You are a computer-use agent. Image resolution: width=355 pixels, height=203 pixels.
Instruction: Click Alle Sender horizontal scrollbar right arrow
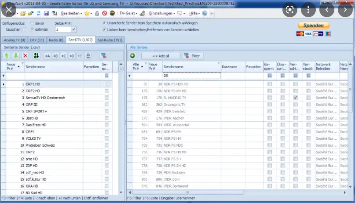(344, 192)
